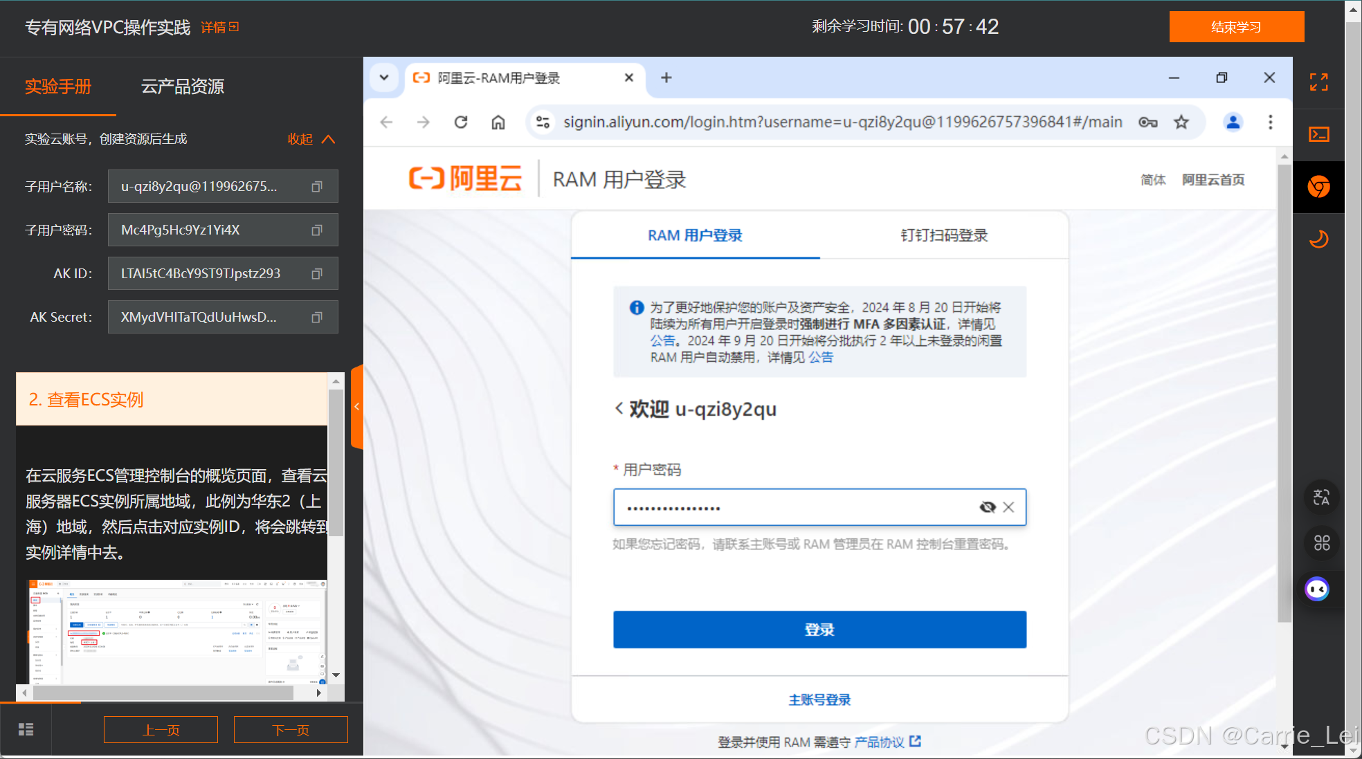
Task: Click the 结束学习 button
Action: pos(1237,27)
